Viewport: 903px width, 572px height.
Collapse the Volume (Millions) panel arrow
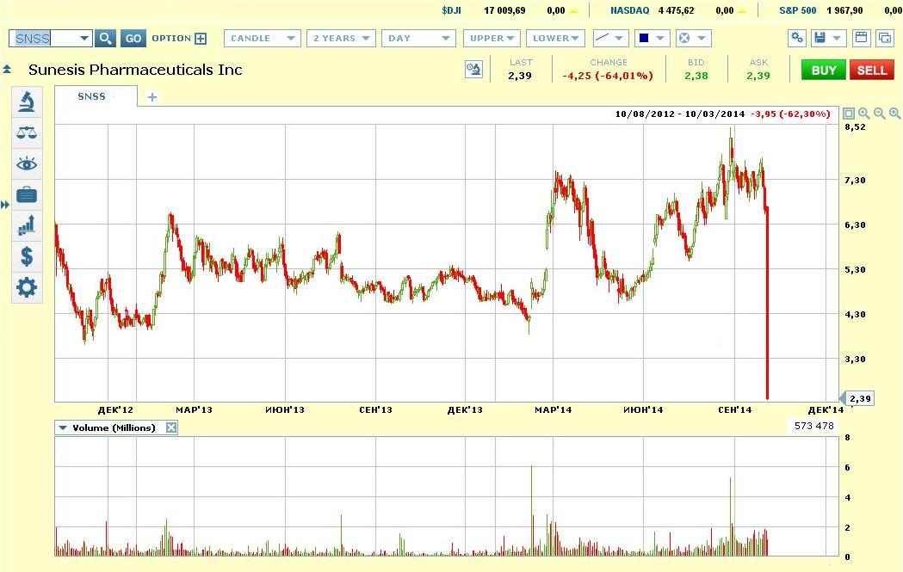tap(63, 427)
